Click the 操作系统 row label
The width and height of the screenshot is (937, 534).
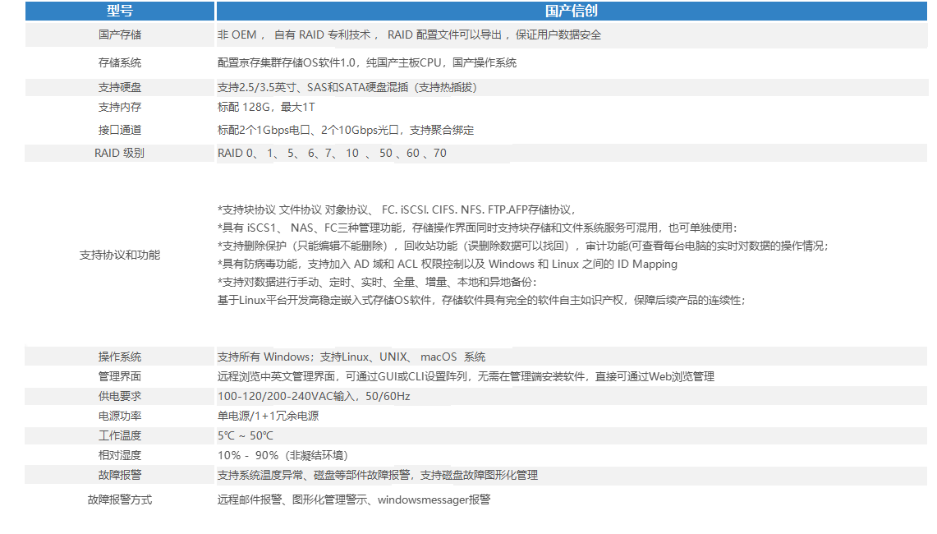coord(120,357)
